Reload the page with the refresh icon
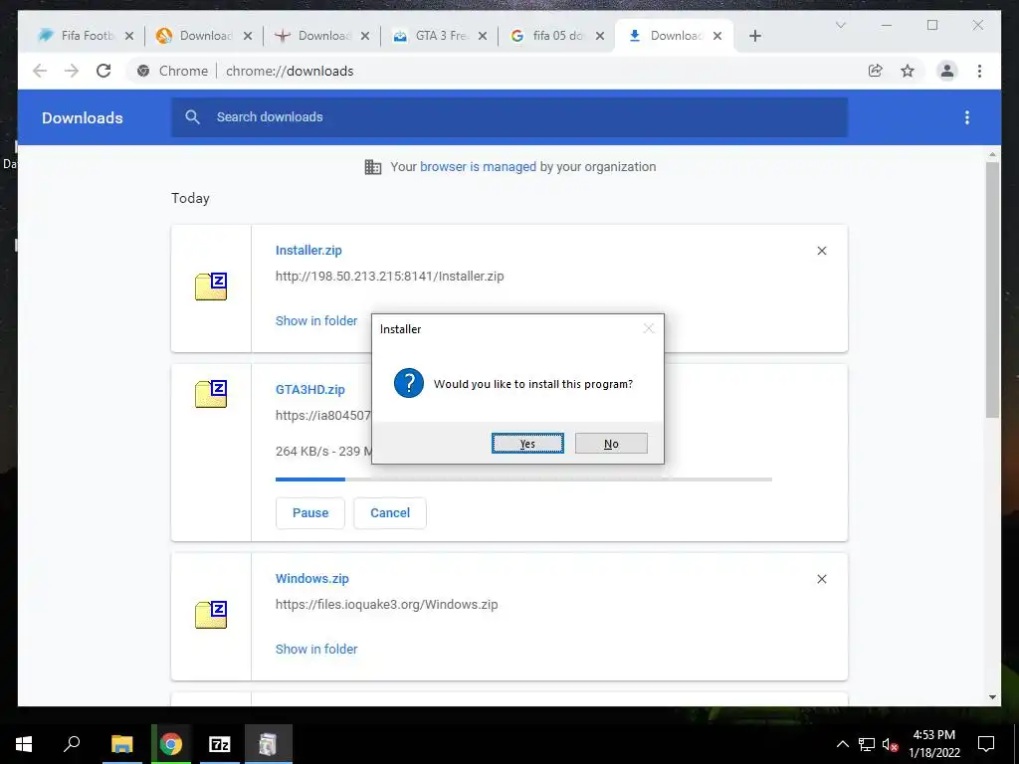1019x764 pixels. 103,71
